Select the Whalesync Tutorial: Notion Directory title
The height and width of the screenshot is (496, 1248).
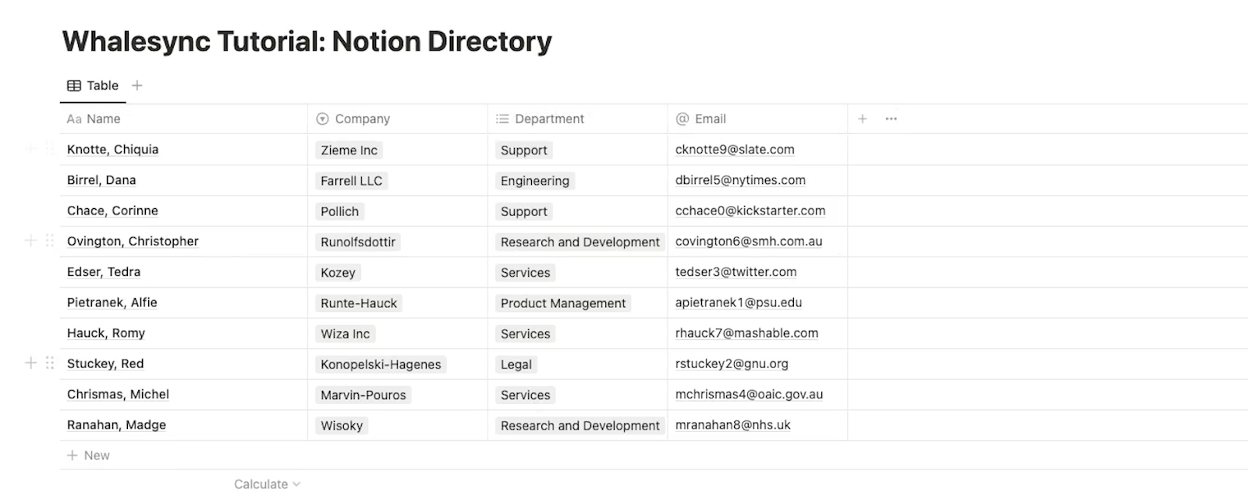pos(307,41)
